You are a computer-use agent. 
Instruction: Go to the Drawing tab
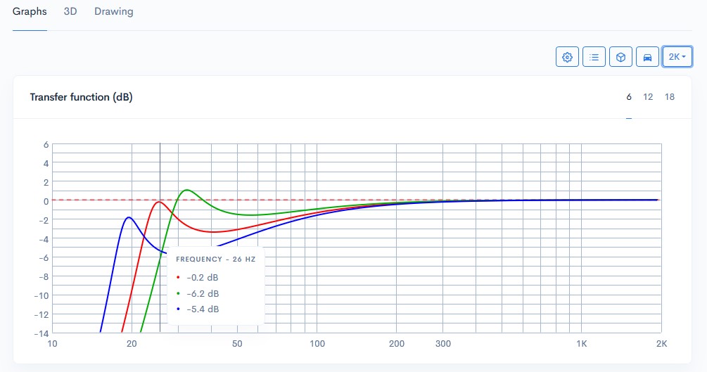click(x=113, y=12)
